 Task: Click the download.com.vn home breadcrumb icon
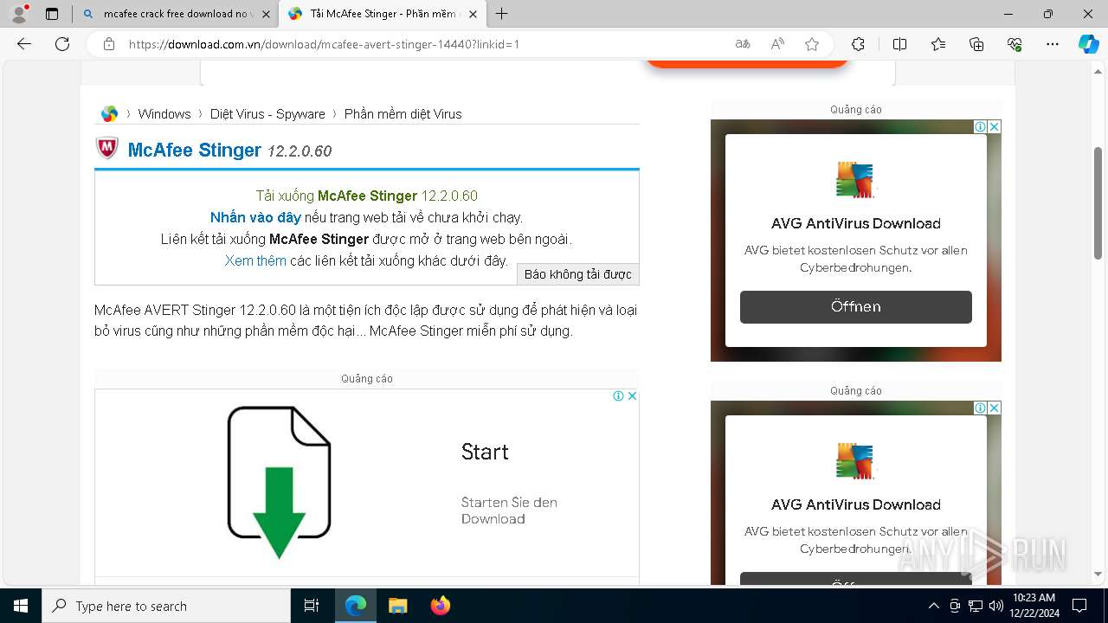tap(109, 113)
